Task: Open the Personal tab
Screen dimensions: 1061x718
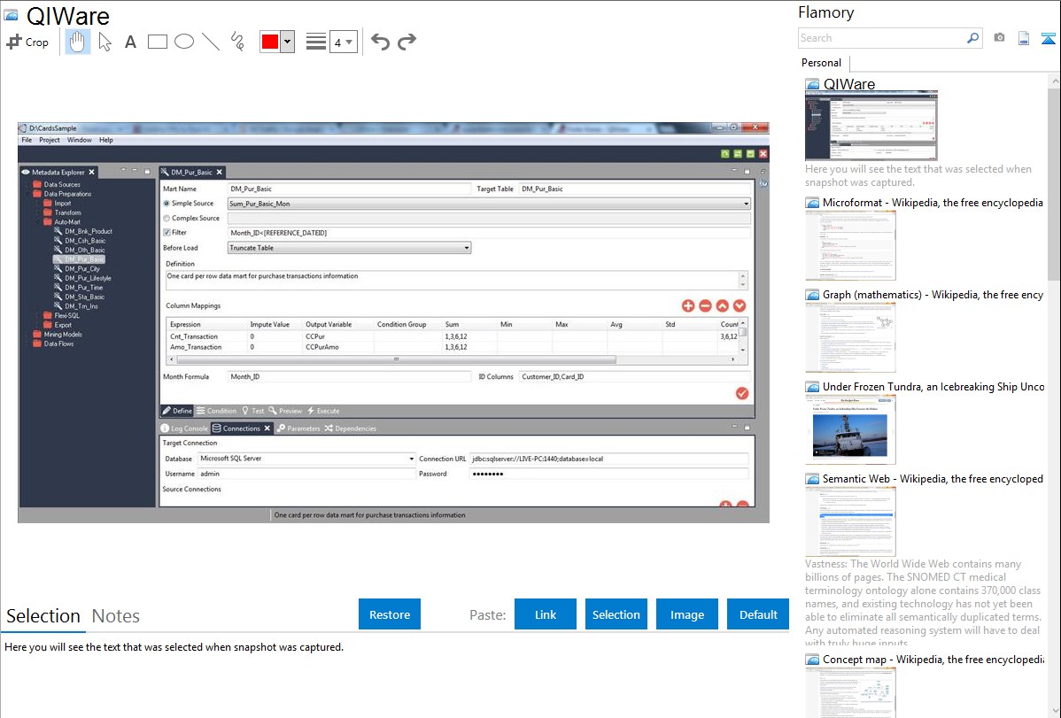Action: click(821, 63)
